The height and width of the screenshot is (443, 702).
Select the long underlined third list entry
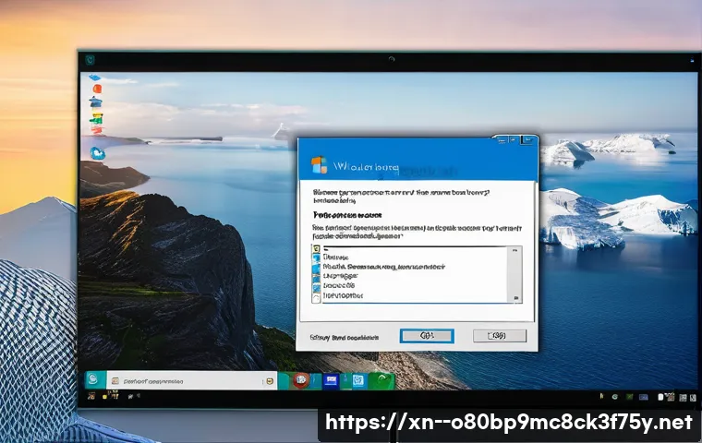click(x=383, y=266)
